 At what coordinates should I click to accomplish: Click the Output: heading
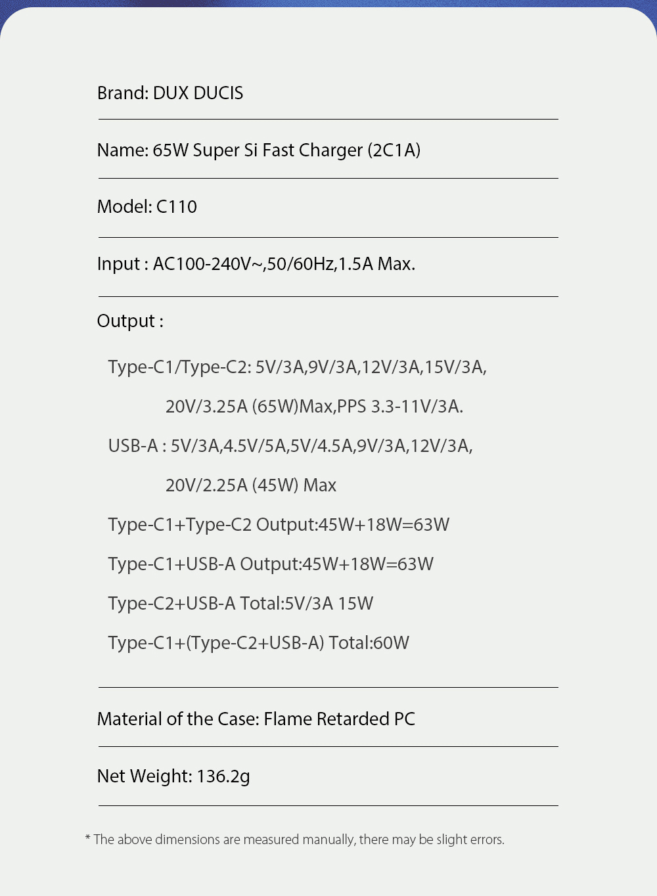click(130, 321)
